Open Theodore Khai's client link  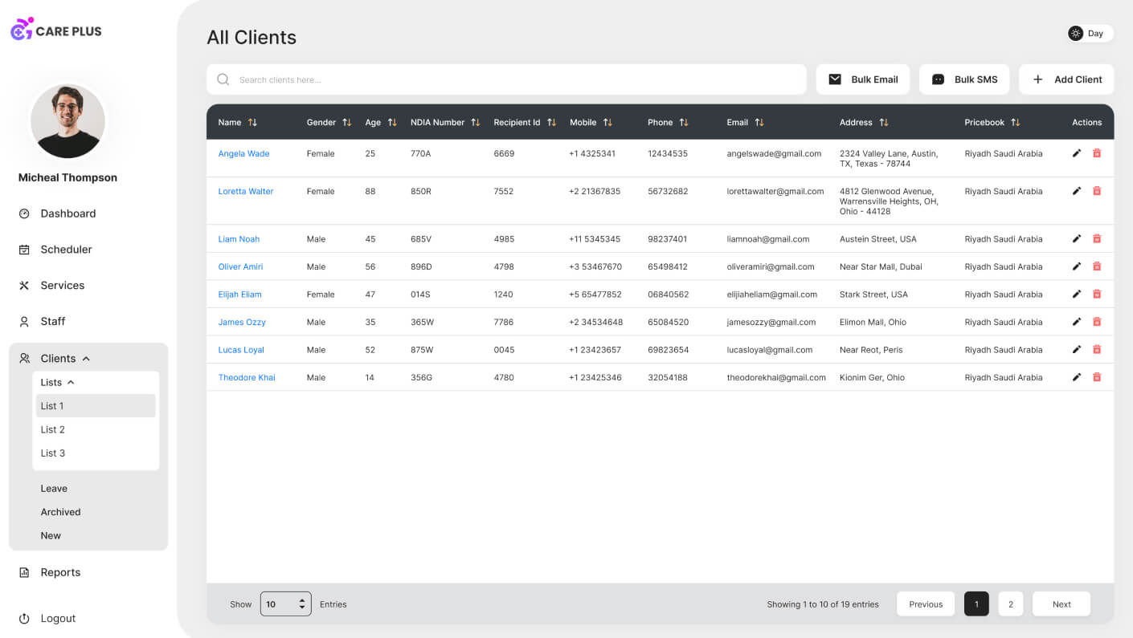pyautogui.click(x=247, y=377)
